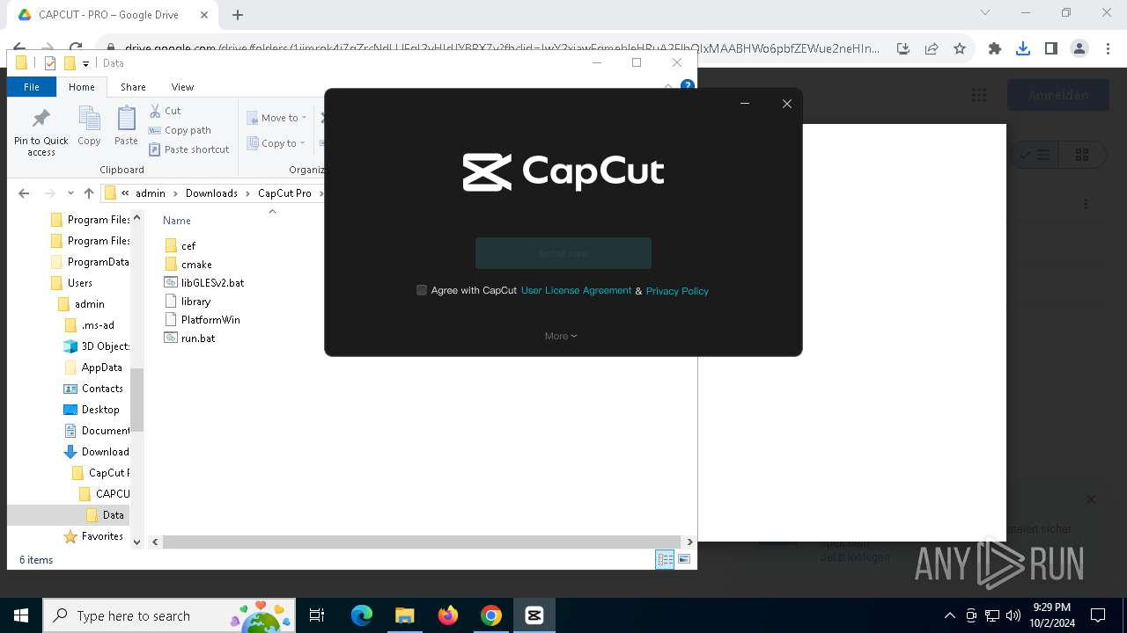Viewport: 1127px width, 633px height.
Task: Select the cef folder
Action: pos(180,246)
